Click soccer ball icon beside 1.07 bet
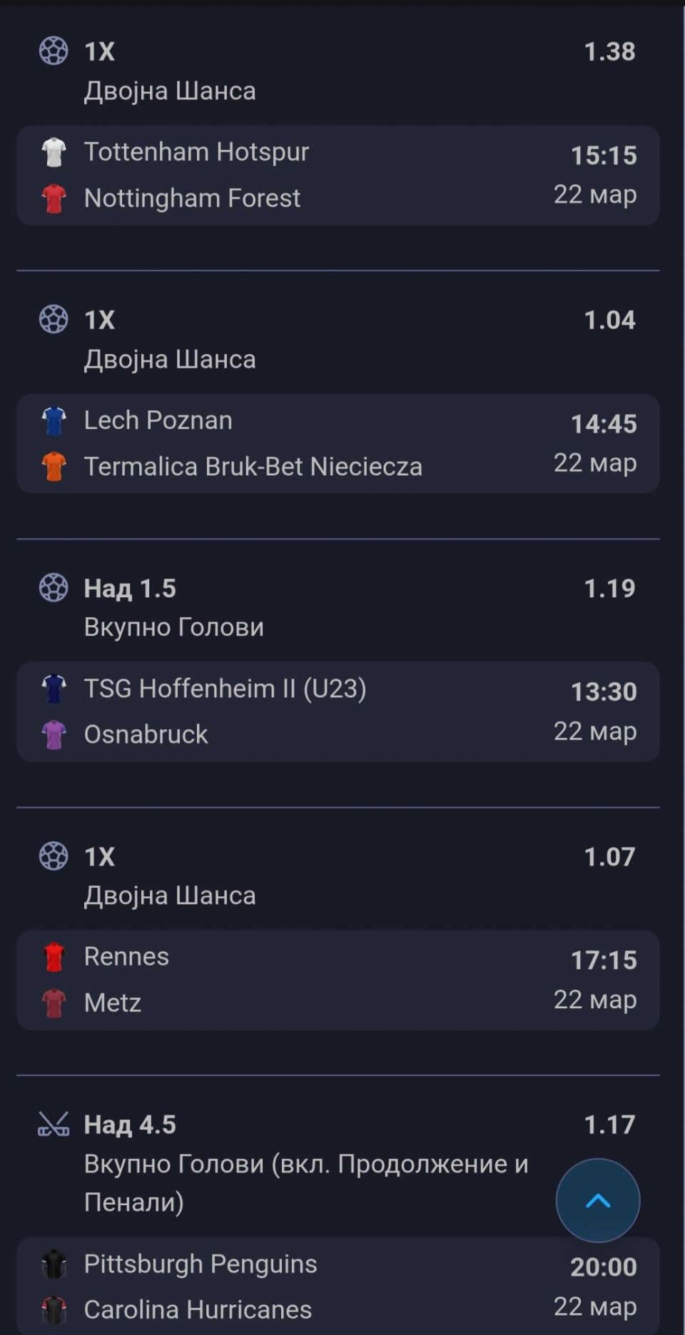 (54, 856)
